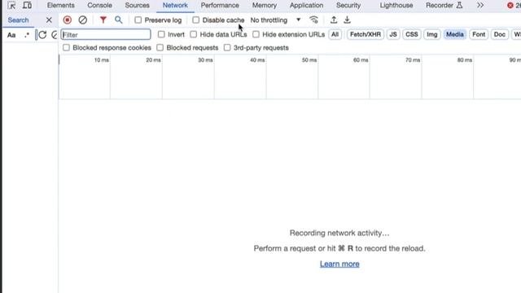Filter requests by Font
The width and height of the screenshot is (521, 293).
pos(479,34)
